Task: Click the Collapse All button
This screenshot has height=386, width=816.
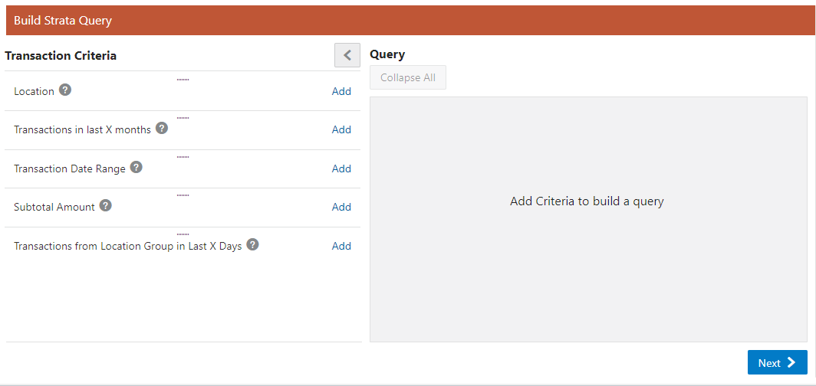Action: (408, 77)
